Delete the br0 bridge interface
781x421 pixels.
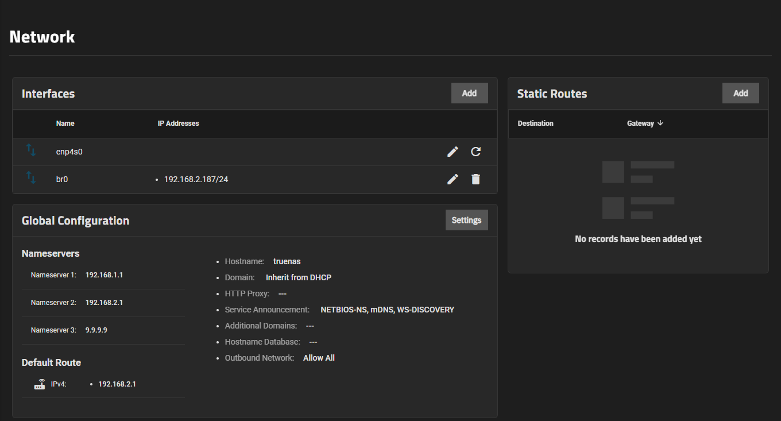(475, 179)
